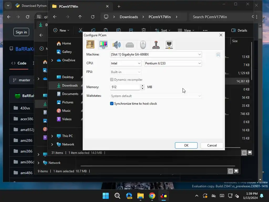269x202 pixels.
Task: Open the ami286 folder on GitHub
Action: pyautogui.click(x=26, y=140)
